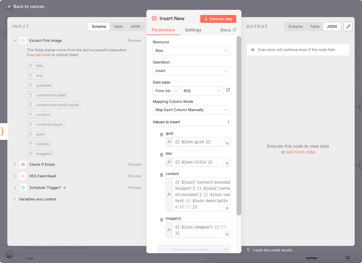The width and height of the screenshot is (362, 263).
Task: Click the Execute step button
Action: pyautogui.click(x=218, y=19)
